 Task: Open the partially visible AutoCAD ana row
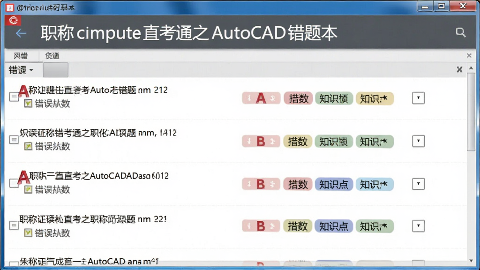pyautogui.click(x=89, y=262)
